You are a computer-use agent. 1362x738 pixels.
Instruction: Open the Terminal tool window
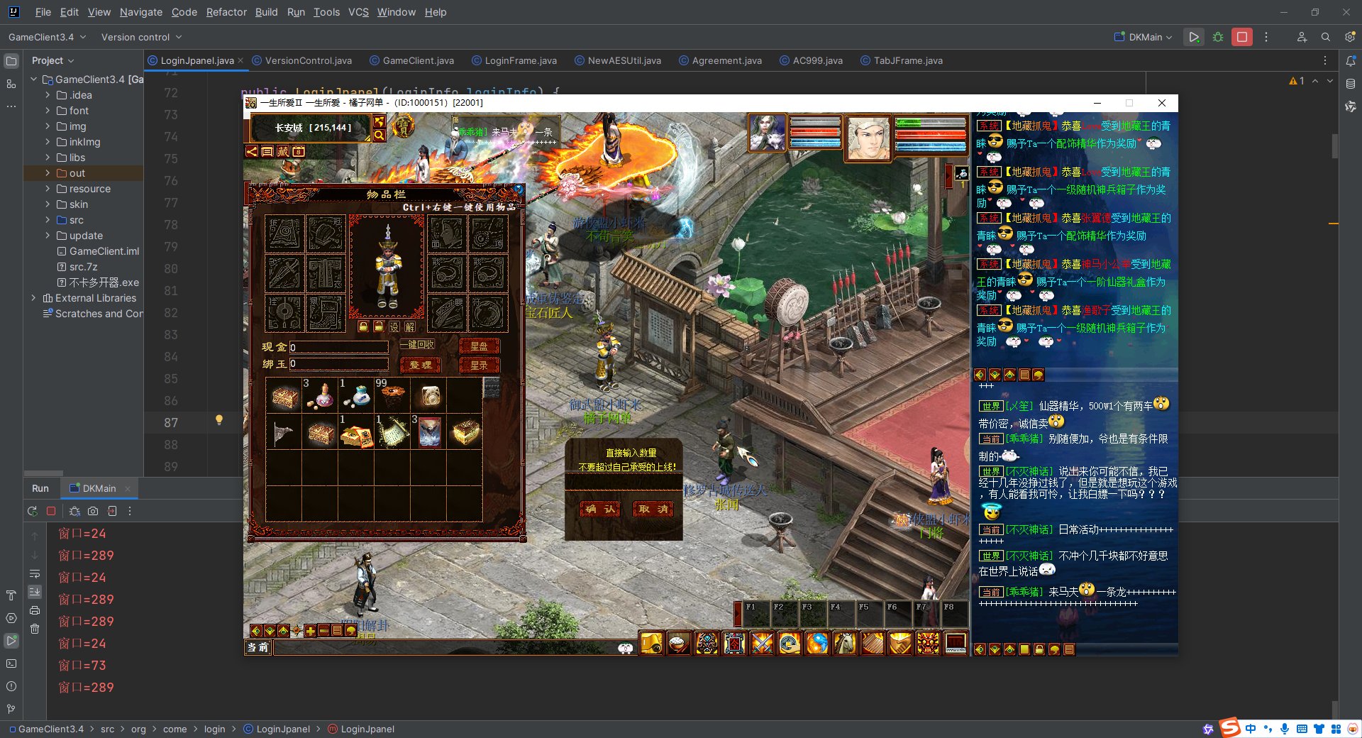[x=11, y=663]
